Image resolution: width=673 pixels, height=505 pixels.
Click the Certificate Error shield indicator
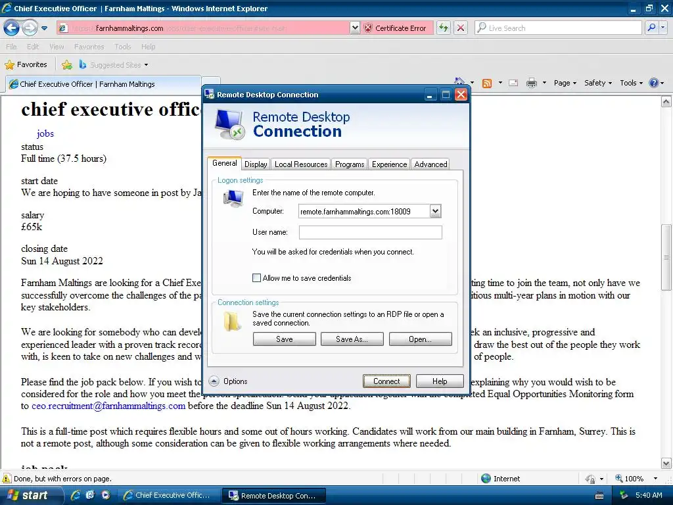click(x=396, y=28)
